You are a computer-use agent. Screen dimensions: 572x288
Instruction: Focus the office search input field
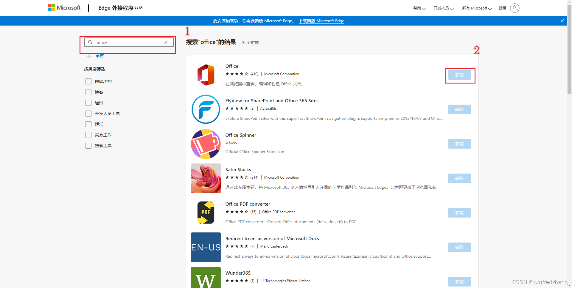tap(129, 42)
